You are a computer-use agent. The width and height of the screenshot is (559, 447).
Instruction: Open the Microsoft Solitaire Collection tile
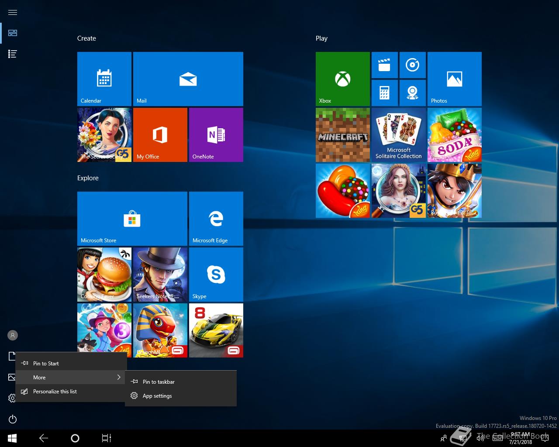click(x=399, y=135)
